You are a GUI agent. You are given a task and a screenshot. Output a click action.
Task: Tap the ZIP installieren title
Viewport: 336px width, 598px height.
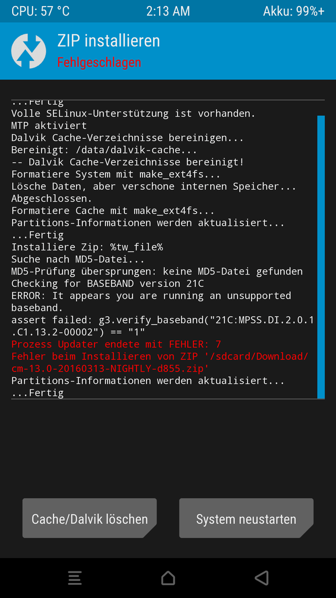(108, 41)
